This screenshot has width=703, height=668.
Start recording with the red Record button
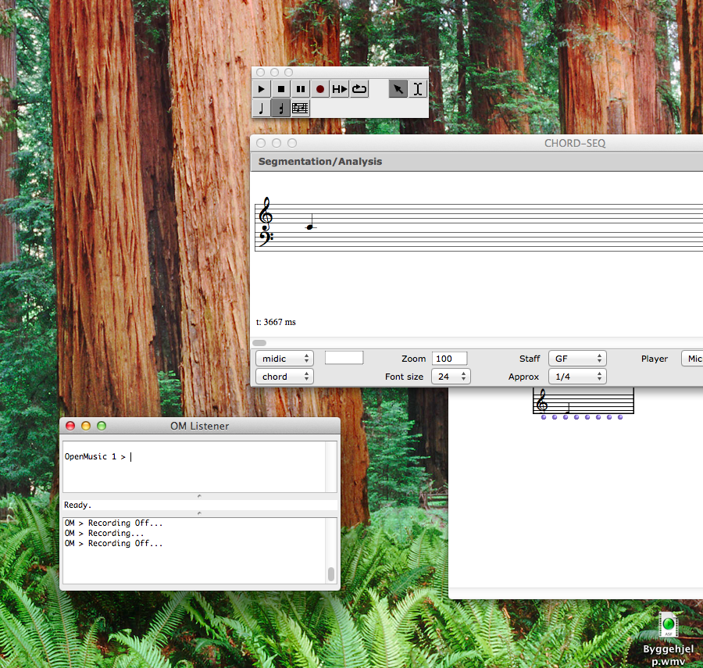[x=320, y=89]
